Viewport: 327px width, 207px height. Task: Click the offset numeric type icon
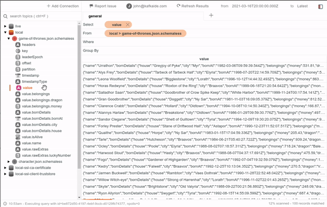point(18,63)
